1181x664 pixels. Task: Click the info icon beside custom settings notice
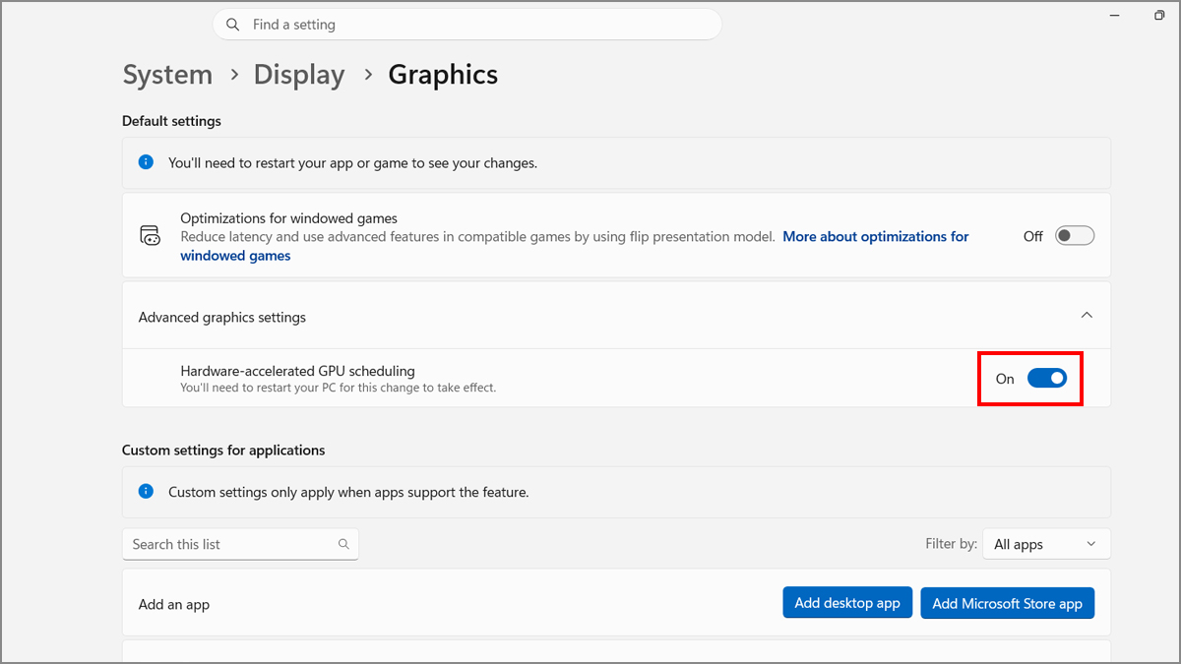tap(146, 491)
